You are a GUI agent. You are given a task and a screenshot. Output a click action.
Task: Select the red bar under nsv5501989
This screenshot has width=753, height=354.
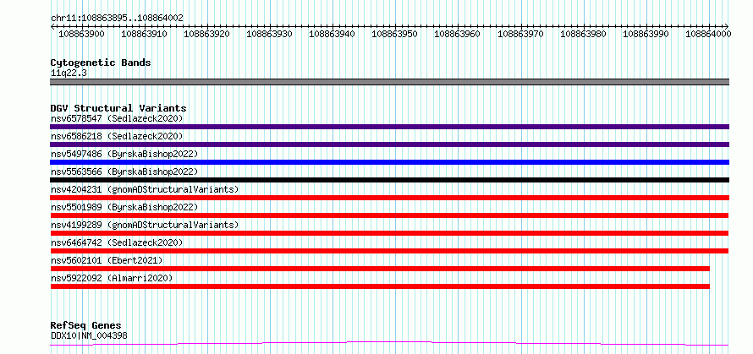click(x=389, y=215)
